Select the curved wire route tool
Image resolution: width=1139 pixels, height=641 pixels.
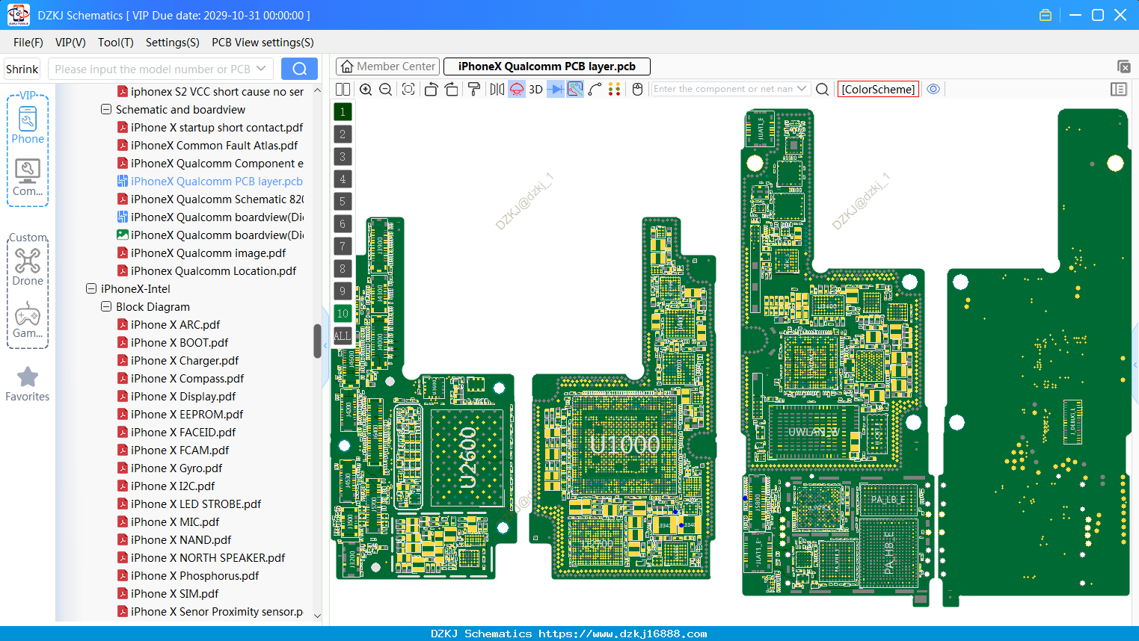[595, 89]
